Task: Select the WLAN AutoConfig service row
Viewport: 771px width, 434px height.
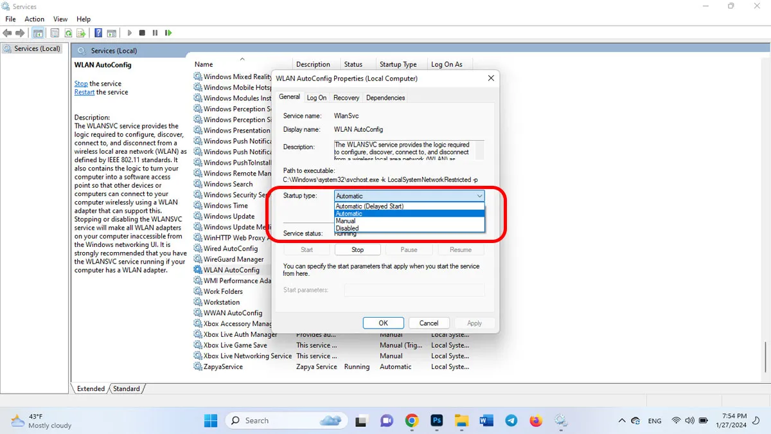Action: tap(232, 270)
